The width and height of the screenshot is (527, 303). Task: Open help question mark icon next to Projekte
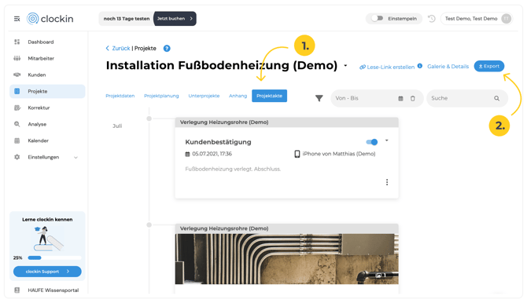click(167, 49)
